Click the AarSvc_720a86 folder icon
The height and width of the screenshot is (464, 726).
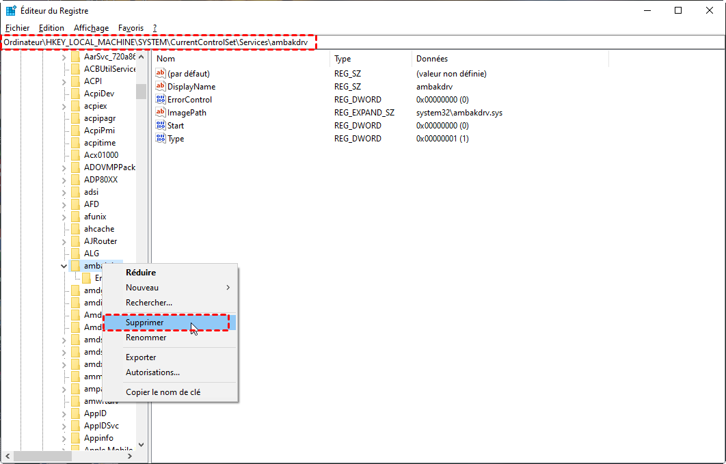tap(75, 57)
